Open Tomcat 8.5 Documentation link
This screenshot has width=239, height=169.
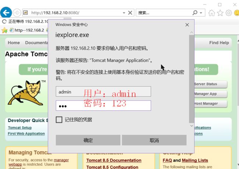[114, 160]
